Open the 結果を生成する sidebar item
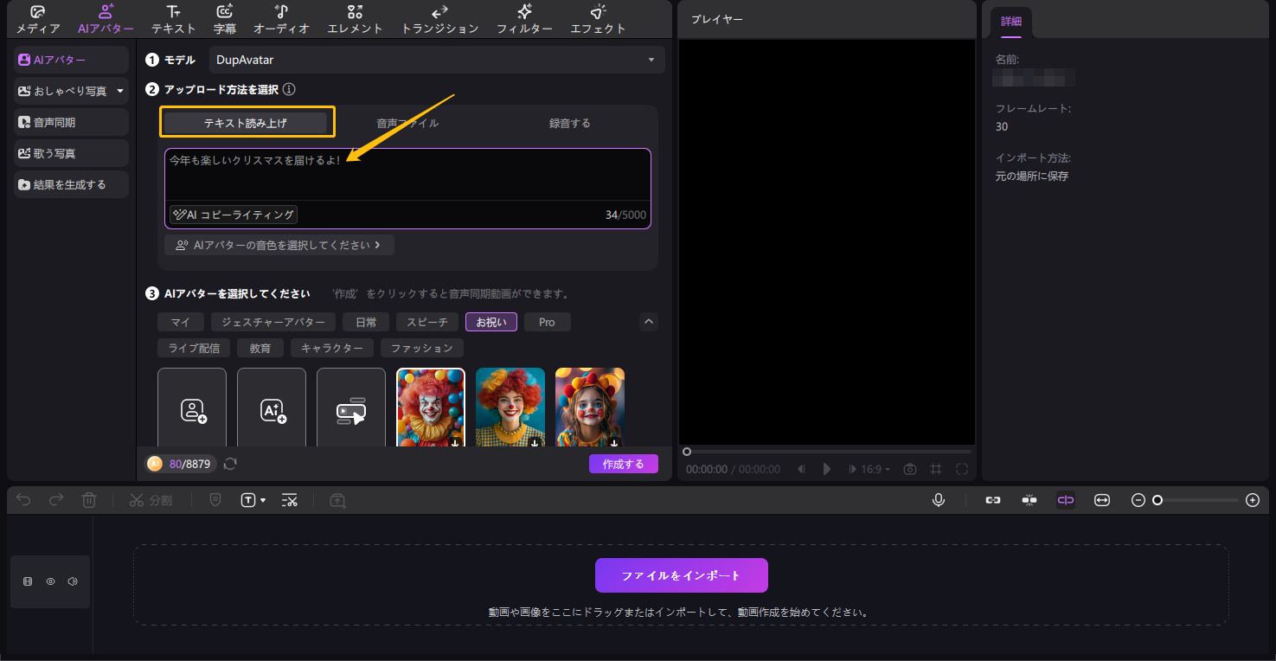1276x661 pixels. click(70, 184)
